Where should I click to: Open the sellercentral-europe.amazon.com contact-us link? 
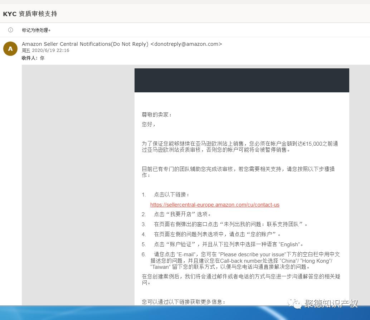pyautogui.click(x=215, y=205)
